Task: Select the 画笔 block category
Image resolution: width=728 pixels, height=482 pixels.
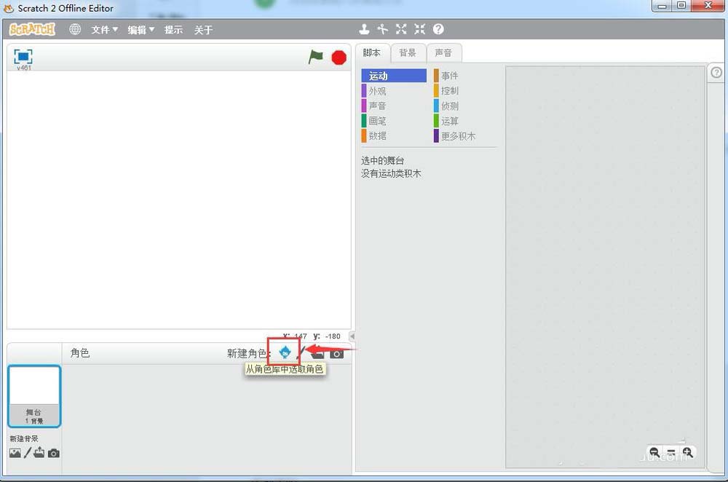Action: pos(394,121)
